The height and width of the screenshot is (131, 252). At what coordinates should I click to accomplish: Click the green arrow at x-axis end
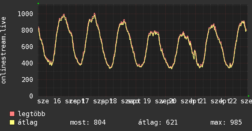point(249,96)
